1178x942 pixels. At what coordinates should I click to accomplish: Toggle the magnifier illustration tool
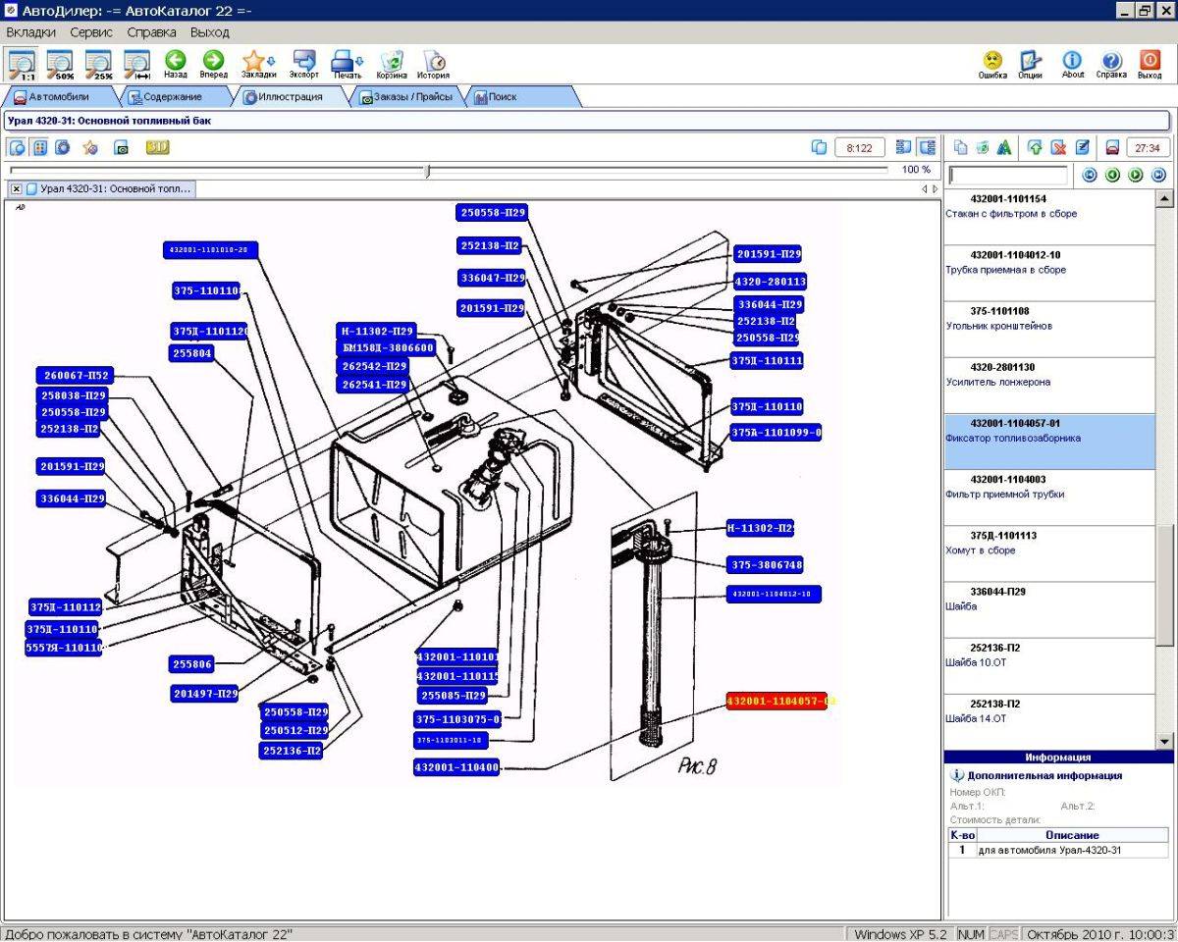click(x=17, y=147)
